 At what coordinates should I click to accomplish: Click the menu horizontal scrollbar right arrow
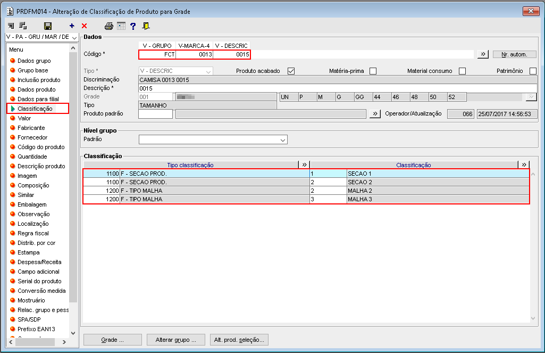[x=64, y=342]
